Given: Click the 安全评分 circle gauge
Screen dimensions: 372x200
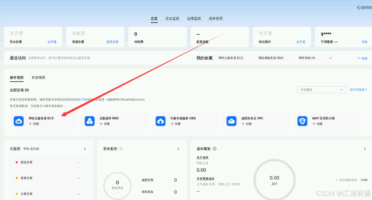Looking at the screenshot, I should 118,186.
